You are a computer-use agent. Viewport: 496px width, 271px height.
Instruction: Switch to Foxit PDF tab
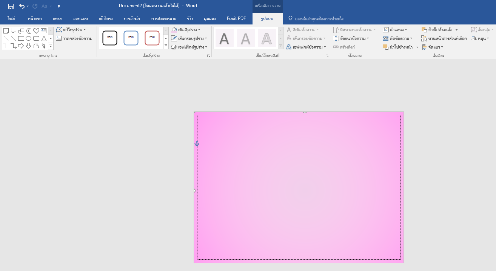click(x=236, y=18)
